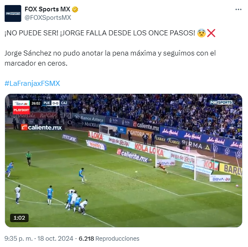
Task: View the 6.218 Reproducciones count
Action: click(109, 239)
